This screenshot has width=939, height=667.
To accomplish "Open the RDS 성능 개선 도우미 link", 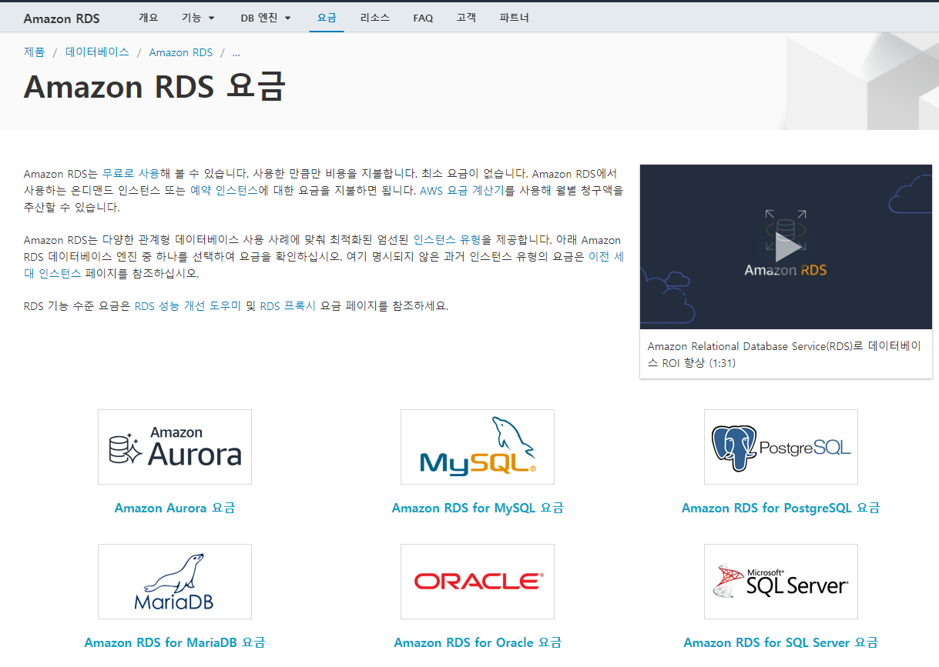I will 188,306.
